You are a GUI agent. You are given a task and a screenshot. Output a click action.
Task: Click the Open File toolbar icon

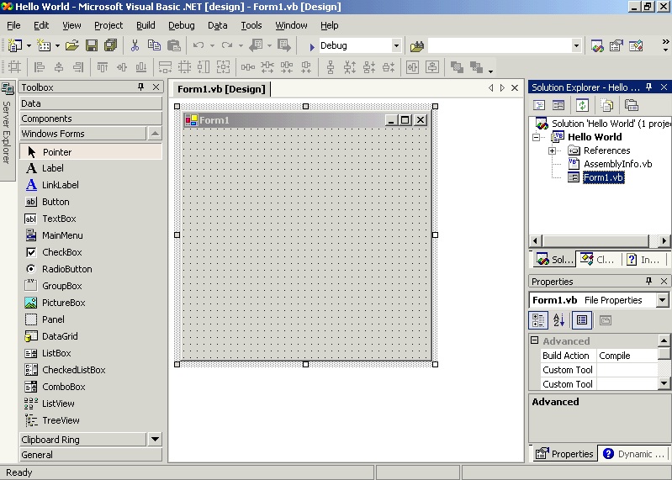(x=72, y=45)
